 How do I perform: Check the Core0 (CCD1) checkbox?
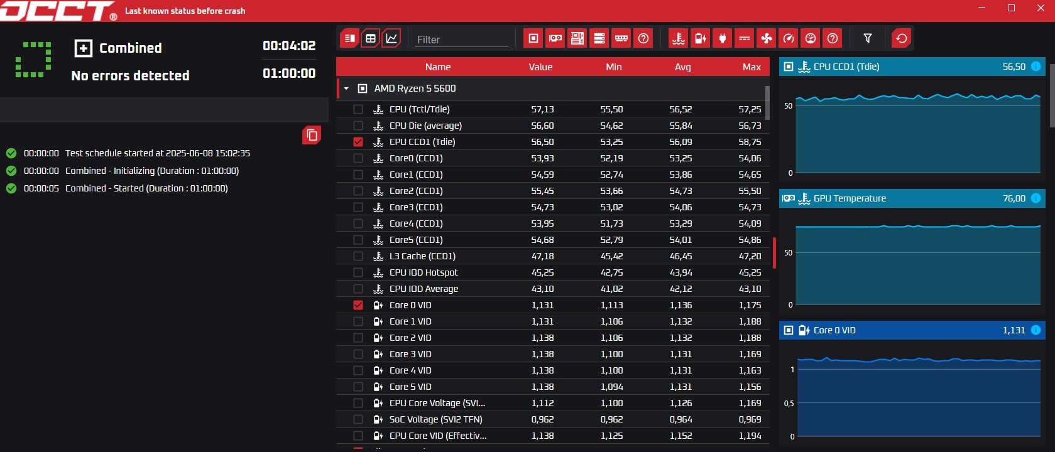click(358, 158)
